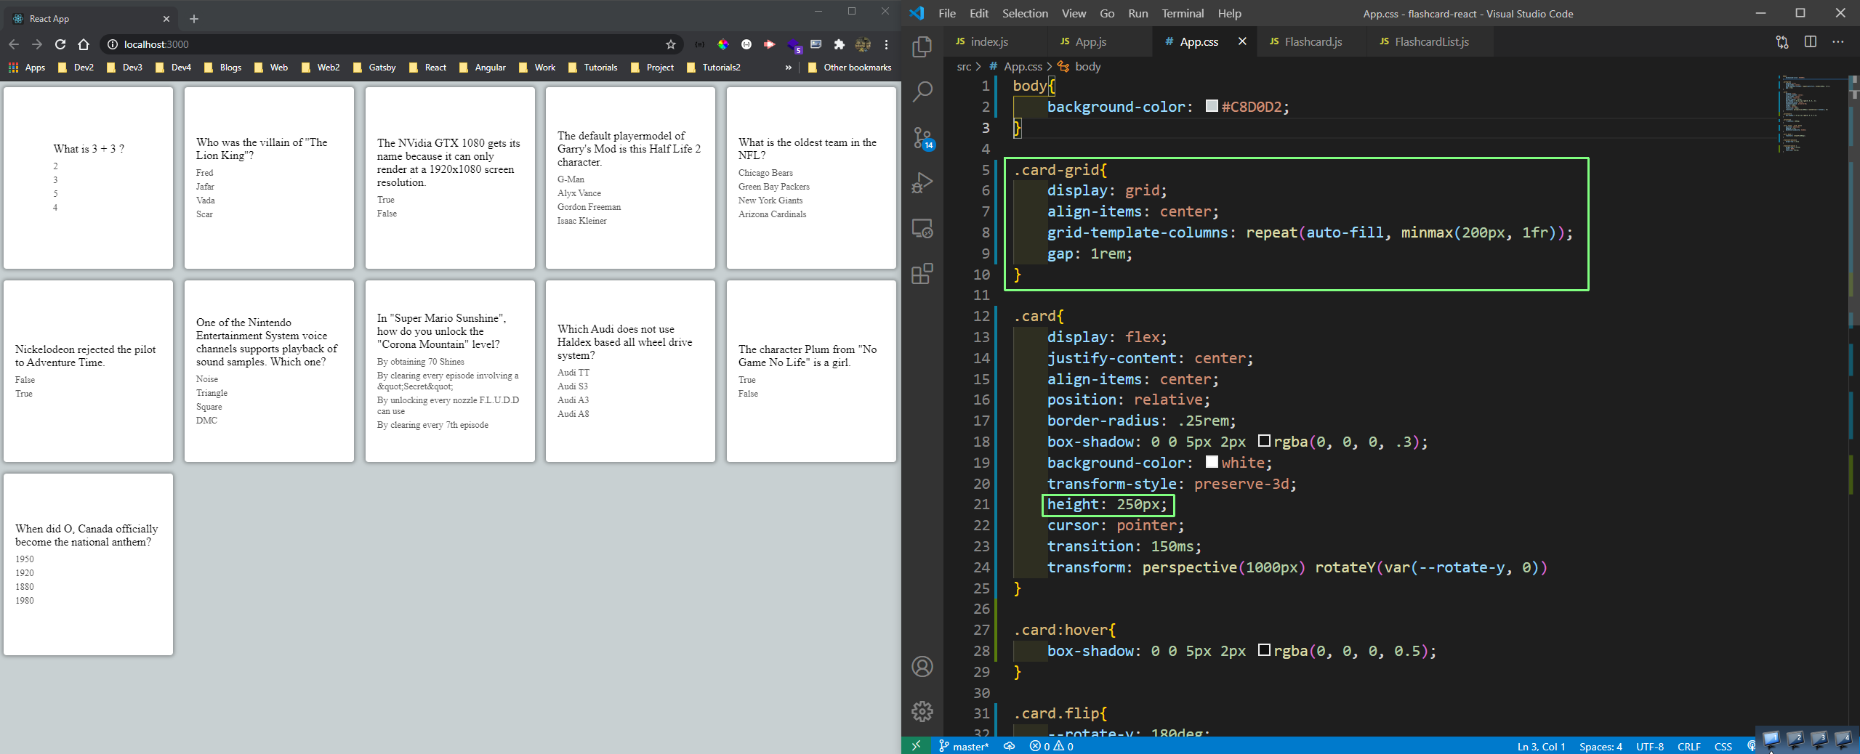Viewport: 1860px width, 754px height.
Task: Click the Chrome profile avatar
Action: pos(863,44)
